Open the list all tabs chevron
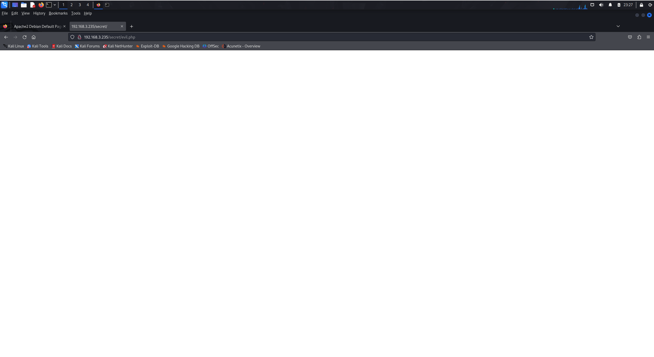The width and height of the screenshot is (654, 357). coord(618,26)
